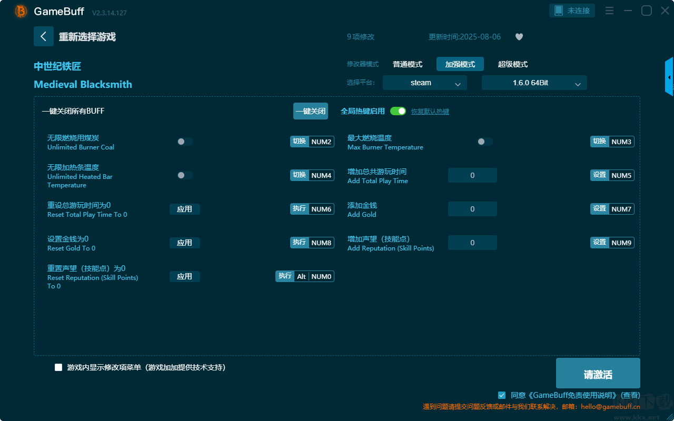Click the phone not-connected icon
The image size is (674, 421).
[x=559, y=11]
